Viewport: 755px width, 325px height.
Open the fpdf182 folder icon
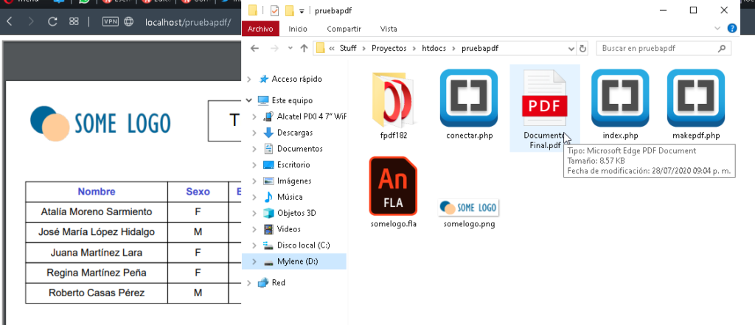click(x=394, y=99)
